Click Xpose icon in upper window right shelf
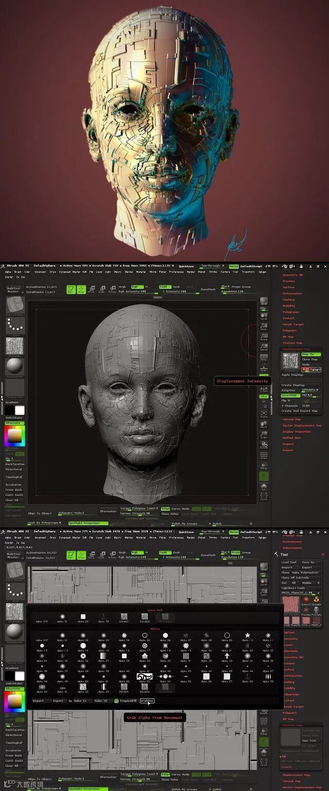This screenshot has height=791, width=329. (x=264, y=496)
